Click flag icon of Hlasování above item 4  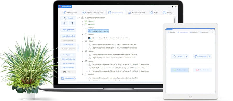coord(86,28)
